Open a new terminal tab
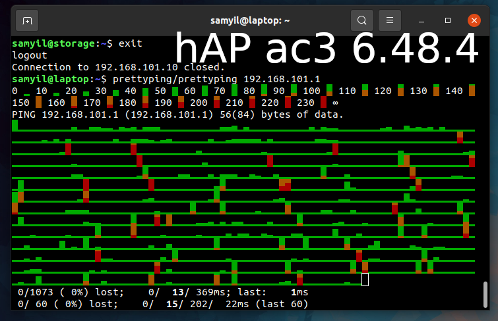Screen dimensions: 498x321 [x=27, y=20]
